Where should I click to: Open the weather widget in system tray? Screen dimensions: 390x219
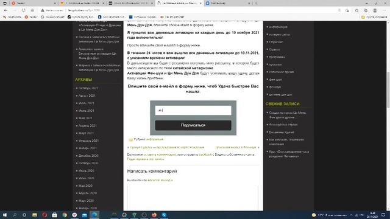point(330,215)
